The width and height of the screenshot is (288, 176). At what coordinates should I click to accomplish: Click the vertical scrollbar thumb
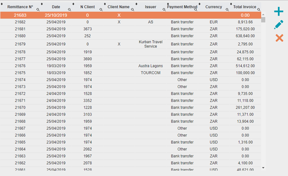[263, 19]
